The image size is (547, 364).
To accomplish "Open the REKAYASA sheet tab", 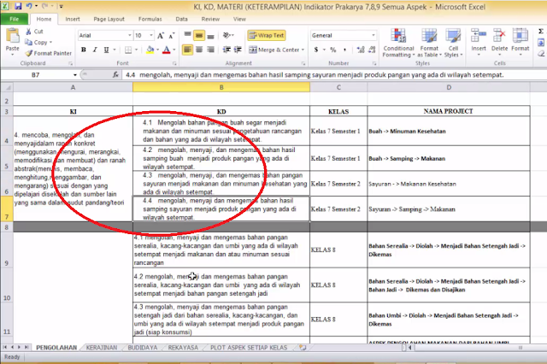I will pyautogui.click(x=183, y=347).
